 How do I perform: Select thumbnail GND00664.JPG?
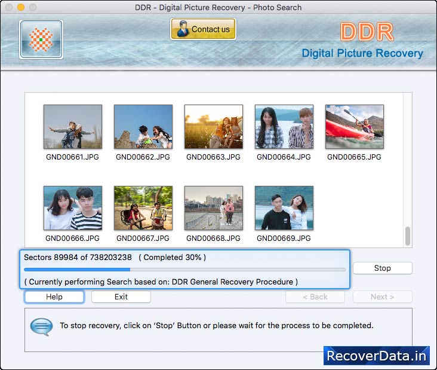(284, 127)
